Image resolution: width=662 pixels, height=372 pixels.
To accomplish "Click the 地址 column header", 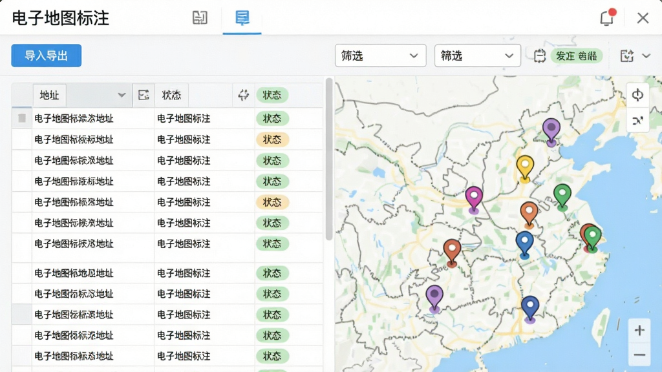I will 49,96.
